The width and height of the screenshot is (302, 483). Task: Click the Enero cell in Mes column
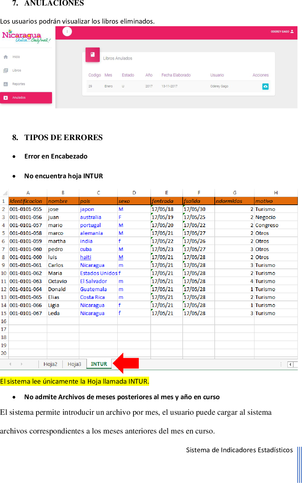click(x=109, y=86)
